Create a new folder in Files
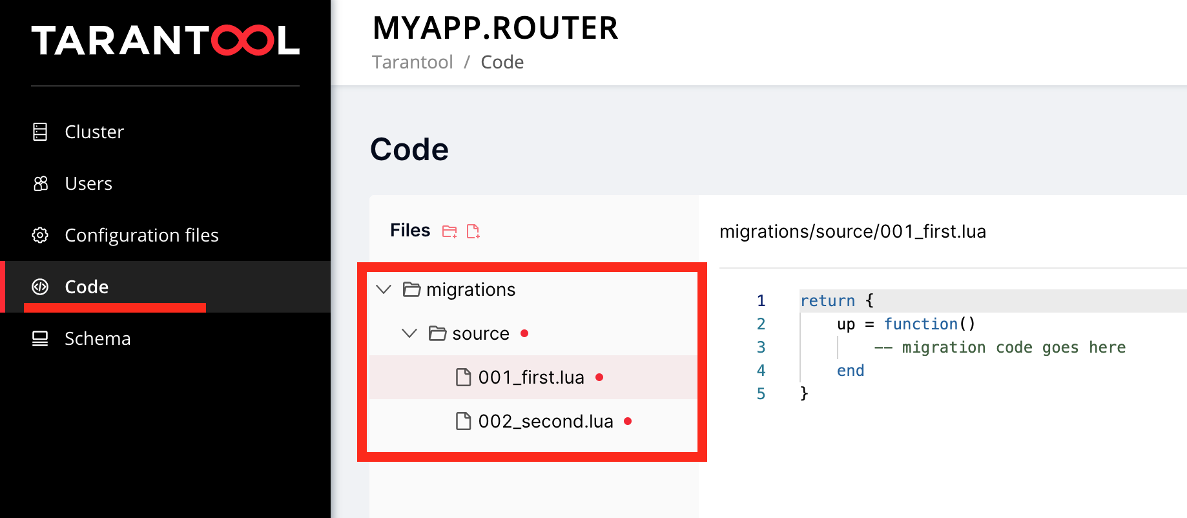Screen dimensions: 1187x518 [x=449, y=231]
